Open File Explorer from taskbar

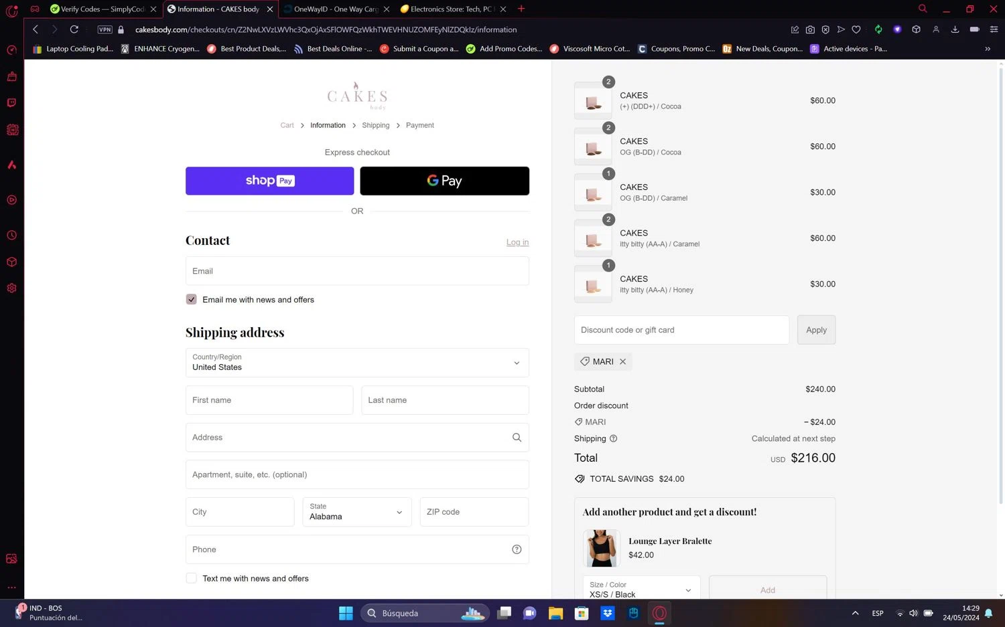coord(555,613)
